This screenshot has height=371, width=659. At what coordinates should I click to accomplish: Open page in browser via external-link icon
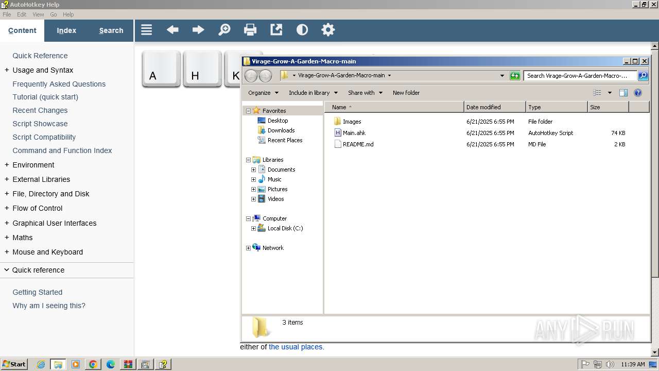[276, 30]
